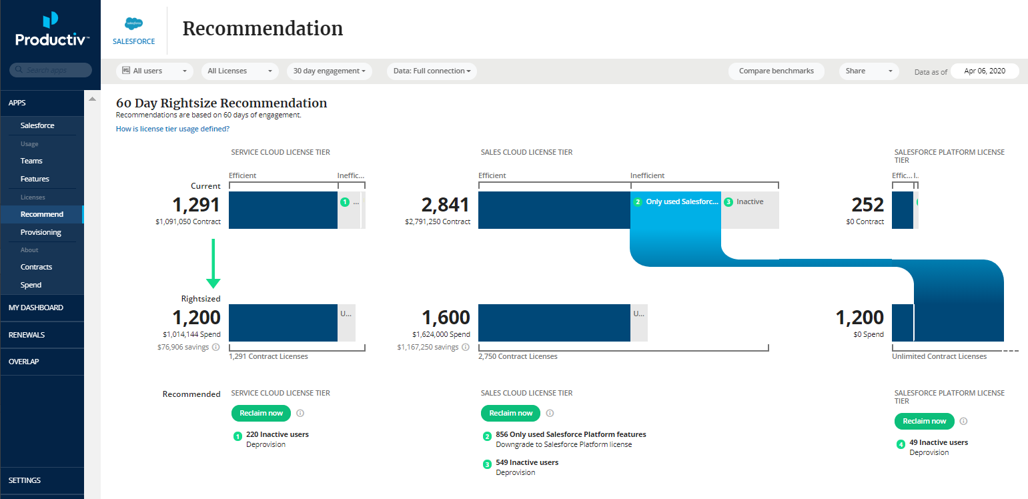Image resolution: width=1028 pixels, height=499 pixels.
Task: Open the link How is license tier usage defined
Action: click(172, 128)
